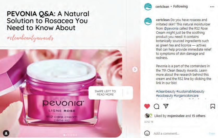View profile of msjeniselee
The width and height of the screenshot is (218, 138).
[x=176, y=116]
